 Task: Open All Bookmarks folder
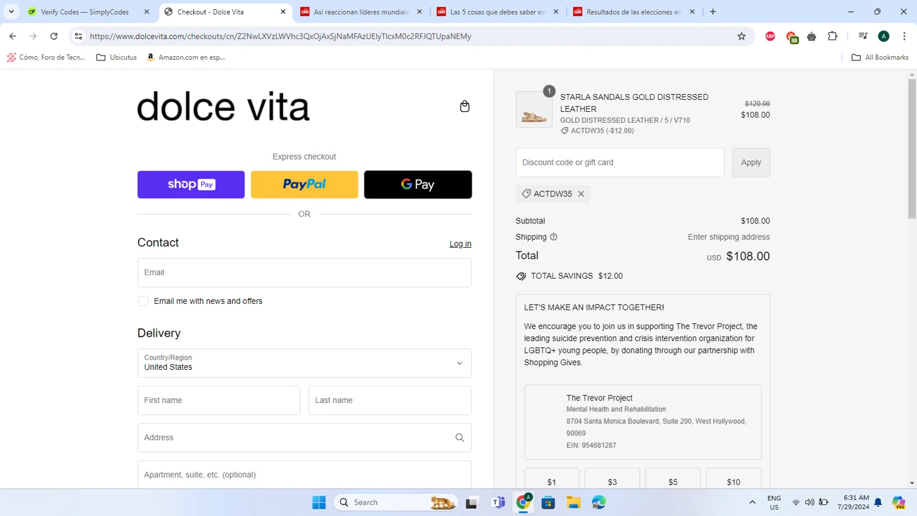pyautogui.click(x=880, y=57)
